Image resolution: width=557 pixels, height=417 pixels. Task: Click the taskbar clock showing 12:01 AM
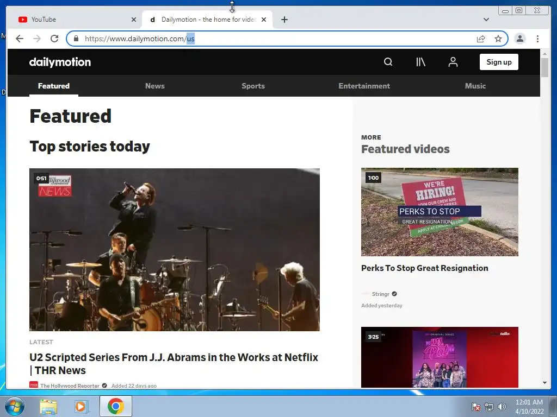point(529,407)
